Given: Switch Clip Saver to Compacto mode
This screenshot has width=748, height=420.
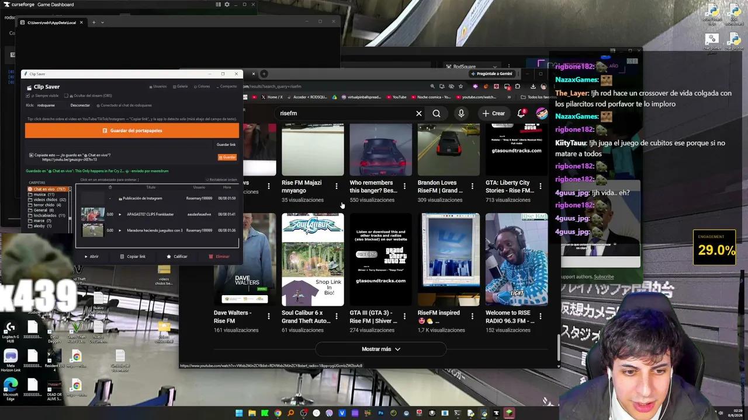Looking at the screenshot, I should click(x=226, y=86).
